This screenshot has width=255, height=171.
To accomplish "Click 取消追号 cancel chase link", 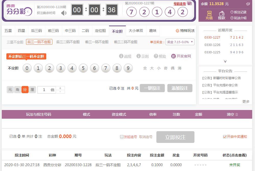I will coord(146,137).
